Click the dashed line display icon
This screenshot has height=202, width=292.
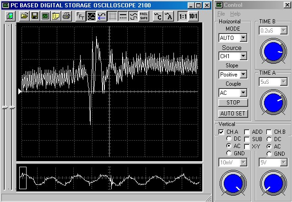click(x=123, y=16)
